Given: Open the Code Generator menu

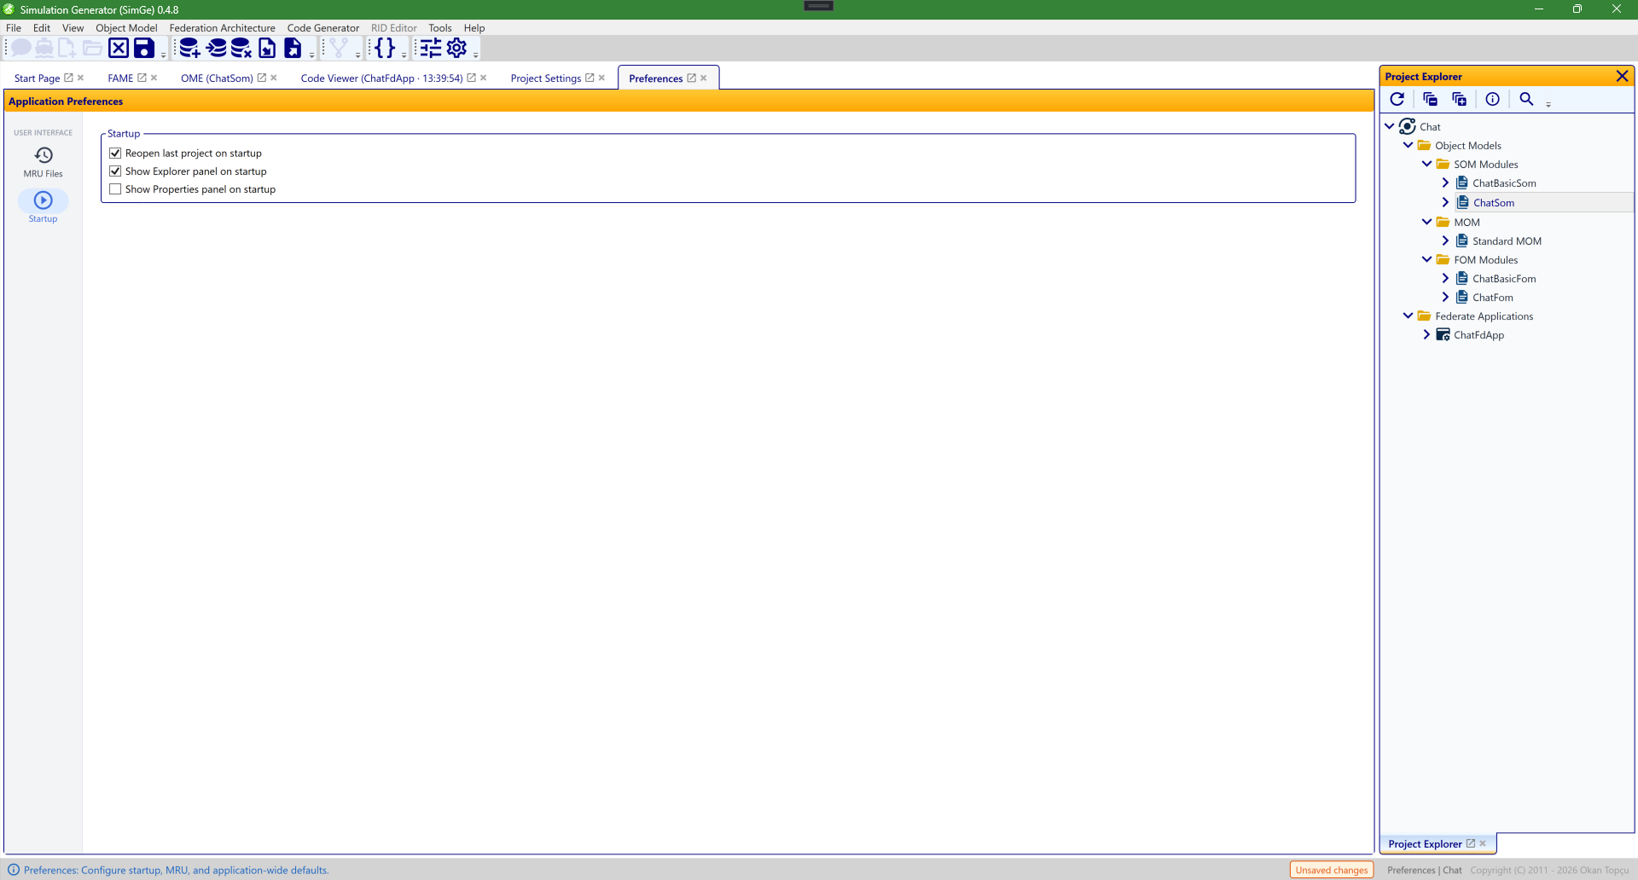Looking at the screenshot, I should tap(323, 28).
